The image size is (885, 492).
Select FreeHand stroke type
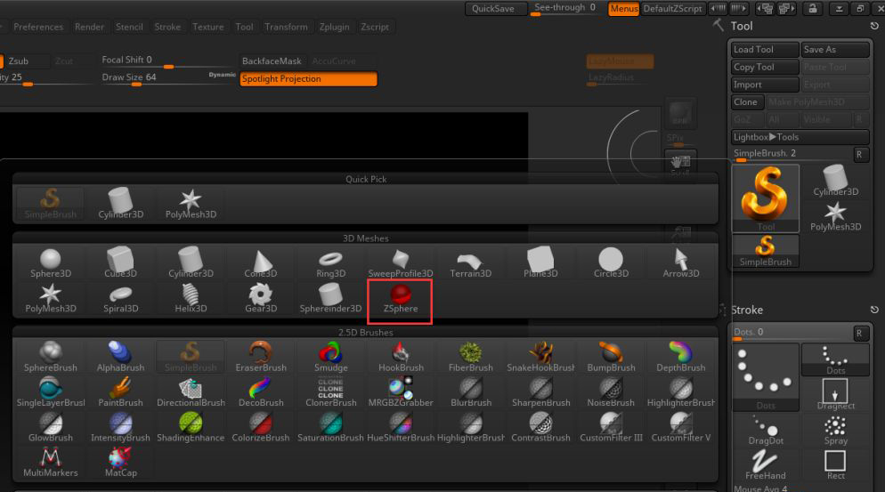point(766,464)
